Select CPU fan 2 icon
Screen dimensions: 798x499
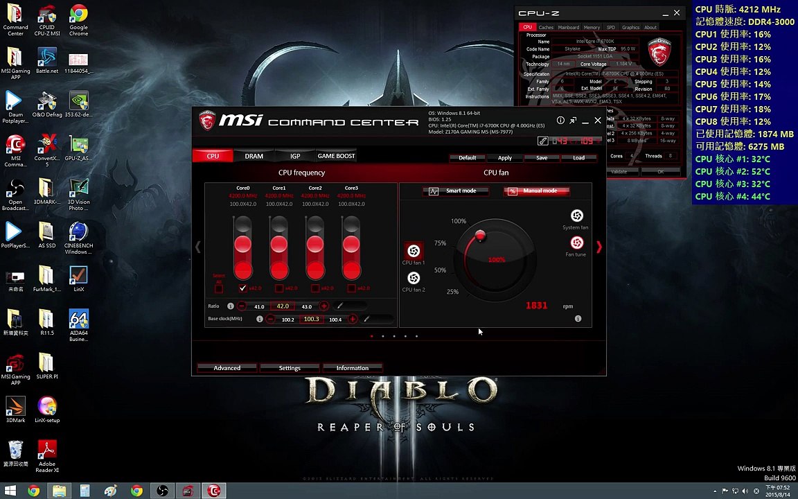click(414, 278)
